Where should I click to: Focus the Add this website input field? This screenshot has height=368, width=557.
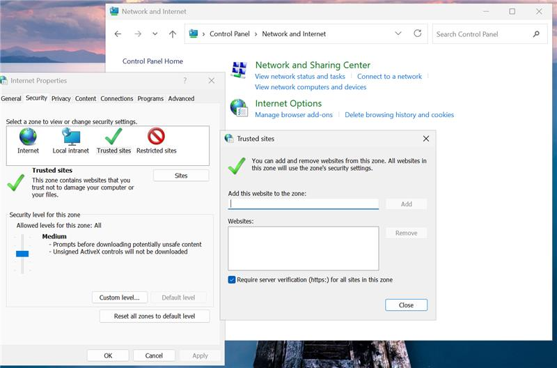(304, 204)
